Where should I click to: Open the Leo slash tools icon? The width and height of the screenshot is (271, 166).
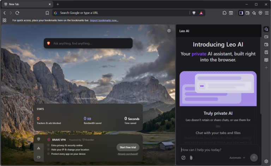[183, 158]
